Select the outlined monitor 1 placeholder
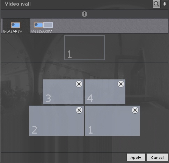169x163 pixels. point(84,48)
